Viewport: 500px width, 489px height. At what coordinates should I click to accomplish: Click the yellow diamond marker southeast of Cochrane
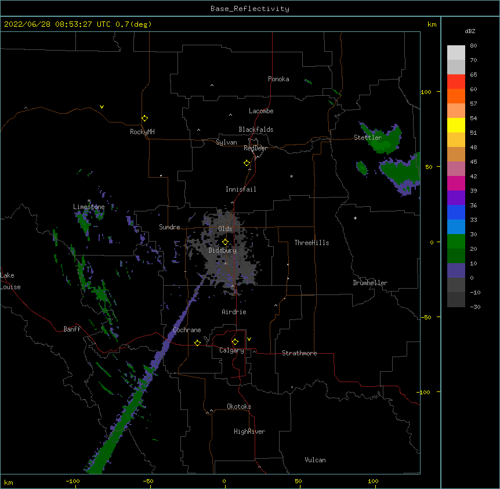click(x=197, y=343)
